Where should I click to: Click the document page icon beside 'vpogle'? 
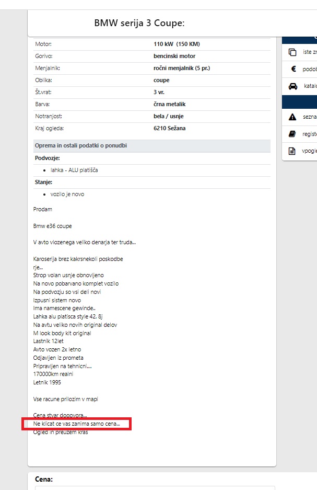[292, 151]
